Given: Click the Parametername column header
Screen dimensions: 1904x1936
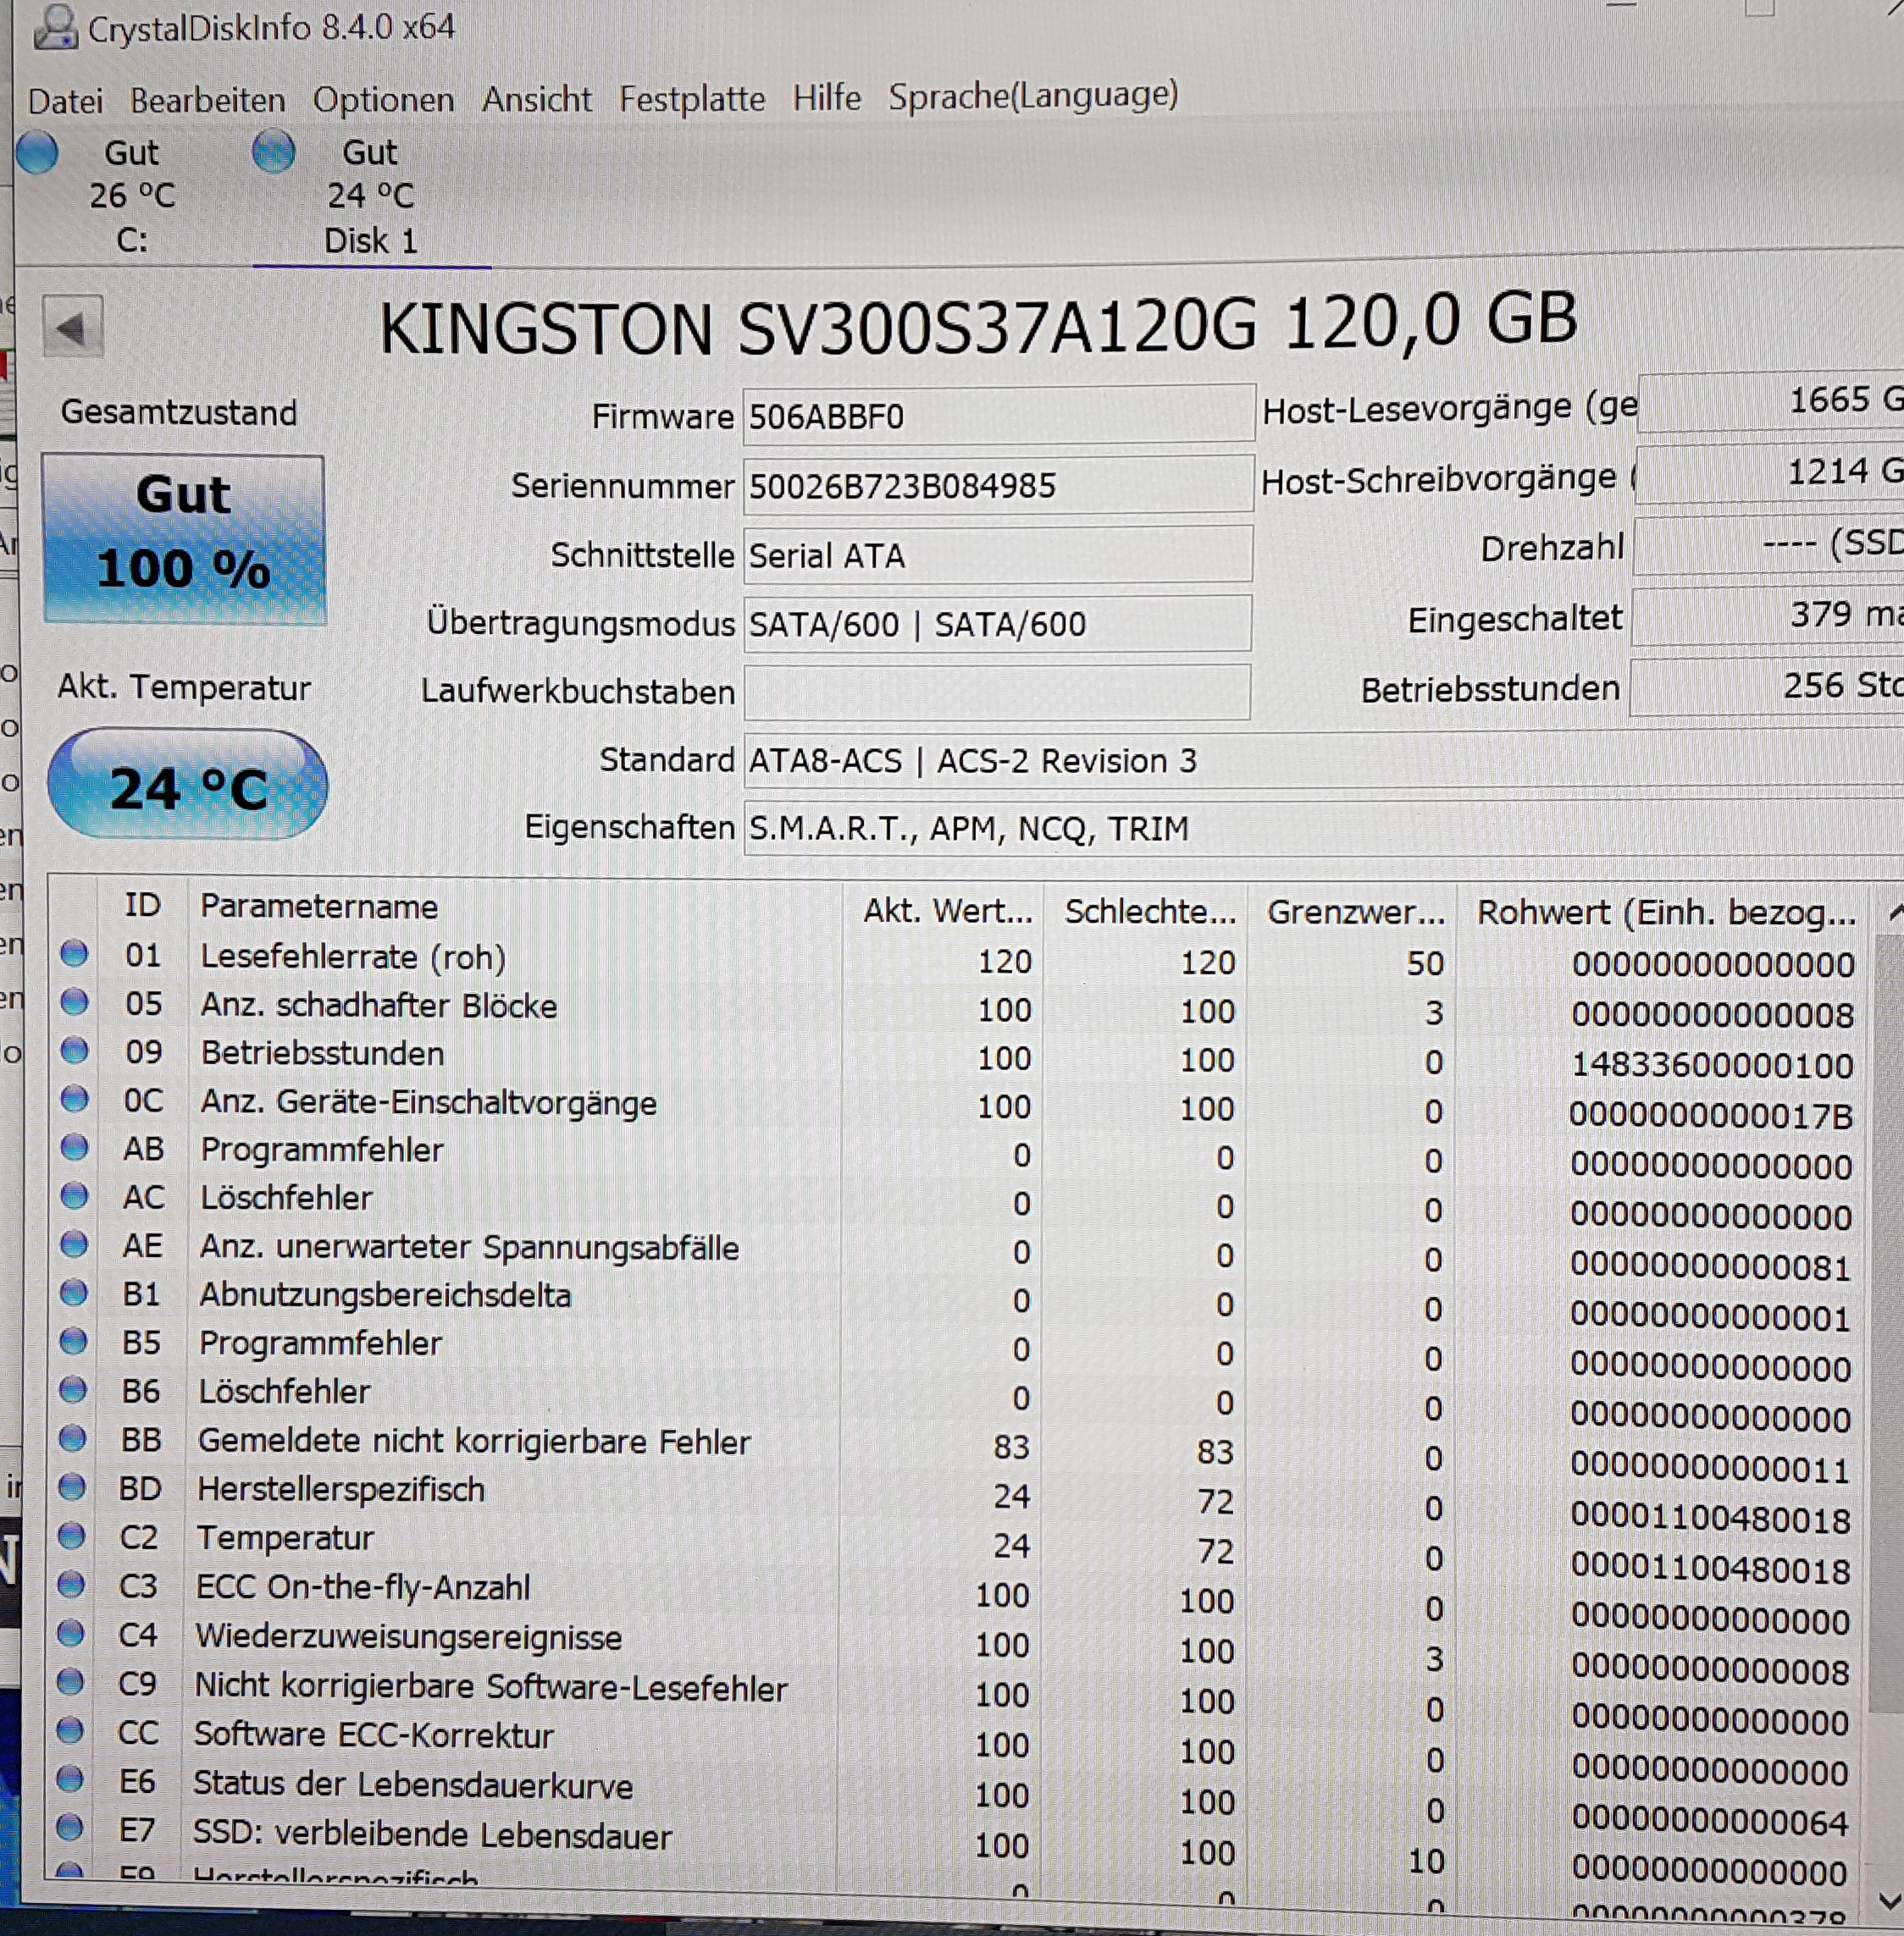Looking at the screenshot, I should click(x=319, y=907).
